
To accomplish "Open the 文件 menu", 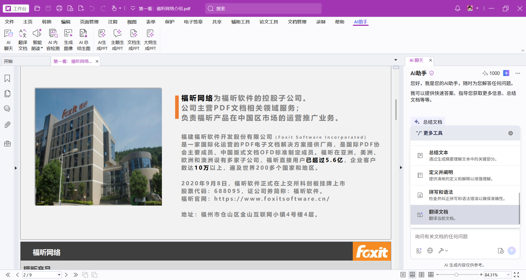I will (x=9, y=22).
